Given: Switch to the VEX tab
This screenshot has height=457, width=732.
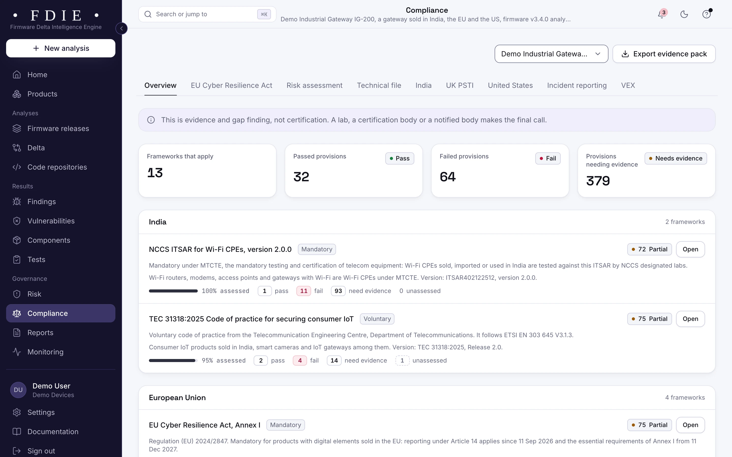Looking at the screenshot, I should coord(628,86).
